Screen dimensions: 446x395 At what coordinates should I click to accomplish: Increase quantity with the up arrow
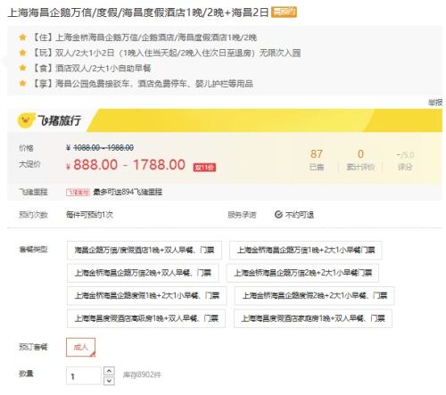[109, 371]
